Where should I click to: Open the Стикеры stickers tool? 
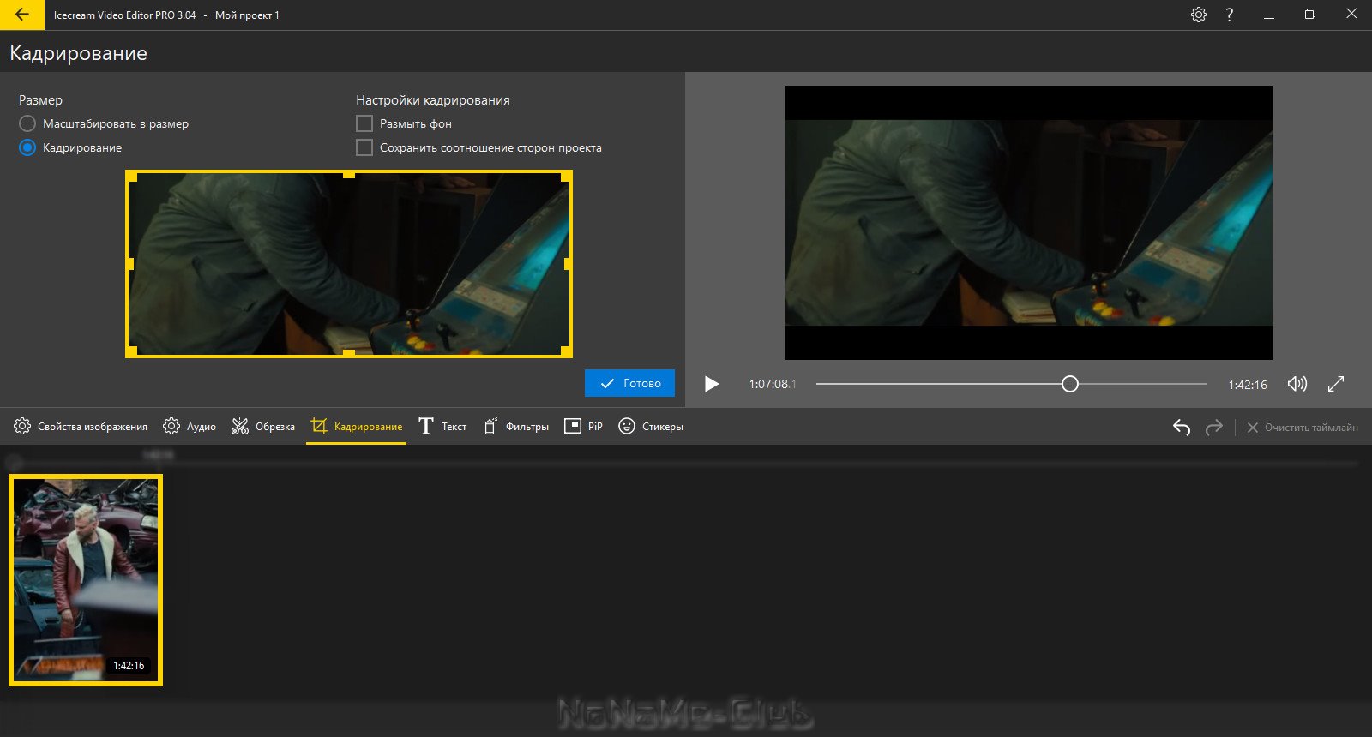pos(651,427)
